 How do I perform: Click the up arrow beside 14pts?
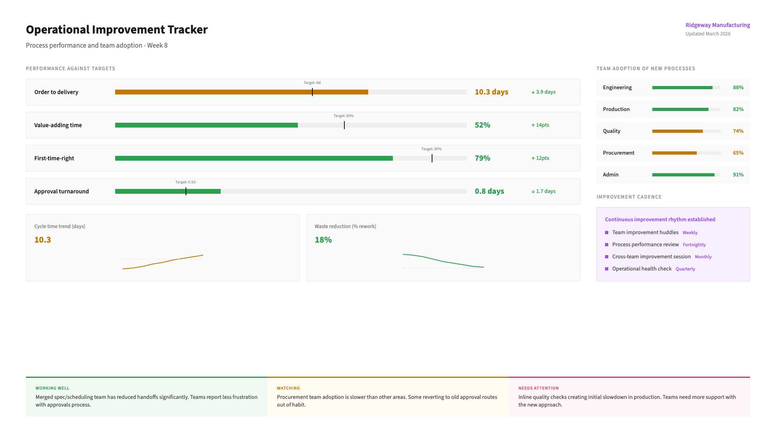tap(533, 126)
